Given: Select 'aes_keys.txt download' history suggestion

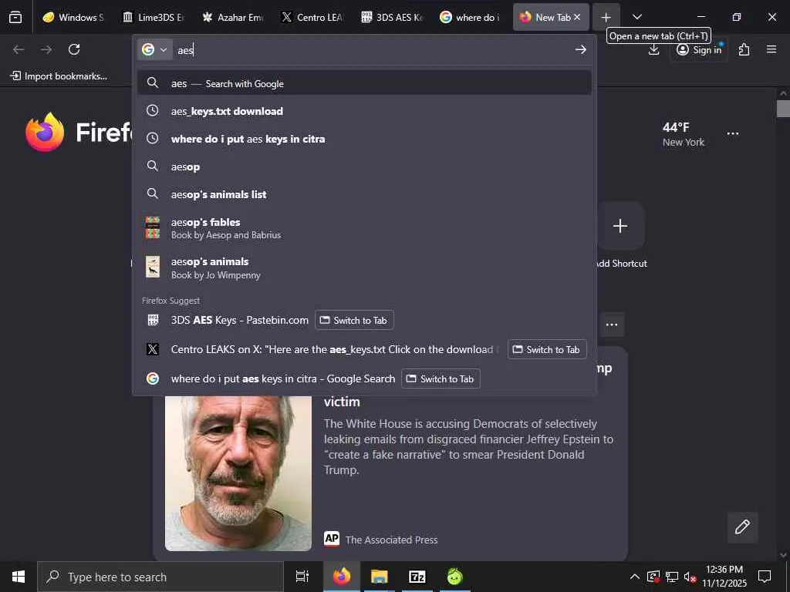Looking at the screenshot, I should click(x=364, y=111).
